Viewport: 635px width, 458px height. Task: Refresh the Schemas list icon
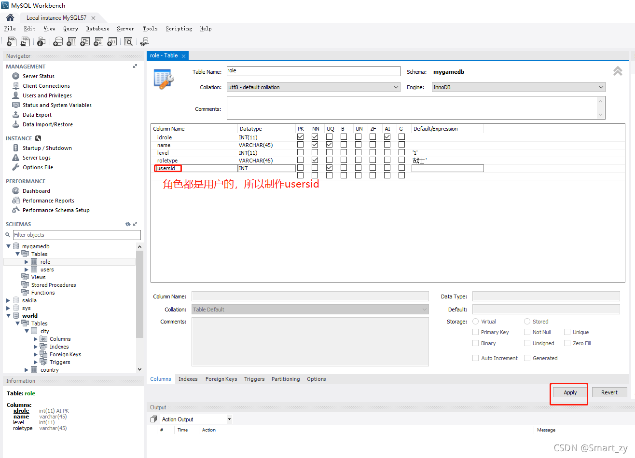128,224
